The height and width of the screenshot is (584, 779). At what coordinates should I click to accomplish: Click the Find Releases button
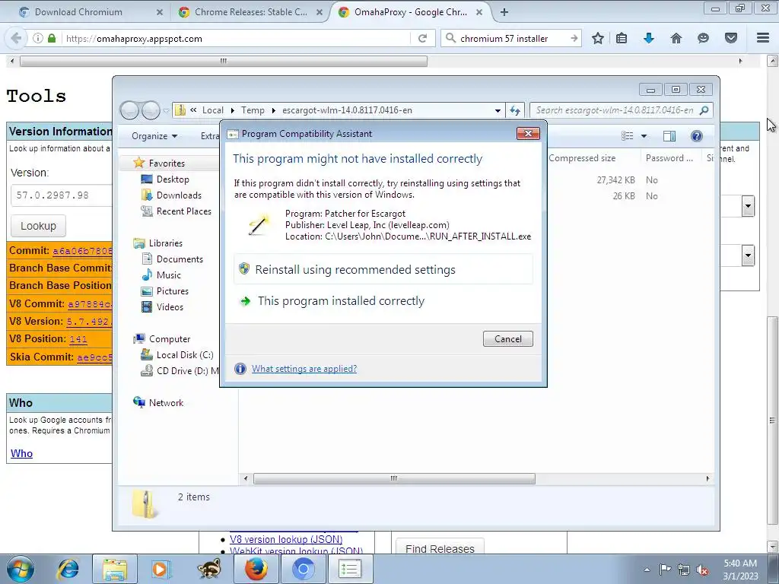[x=440, y=546]
